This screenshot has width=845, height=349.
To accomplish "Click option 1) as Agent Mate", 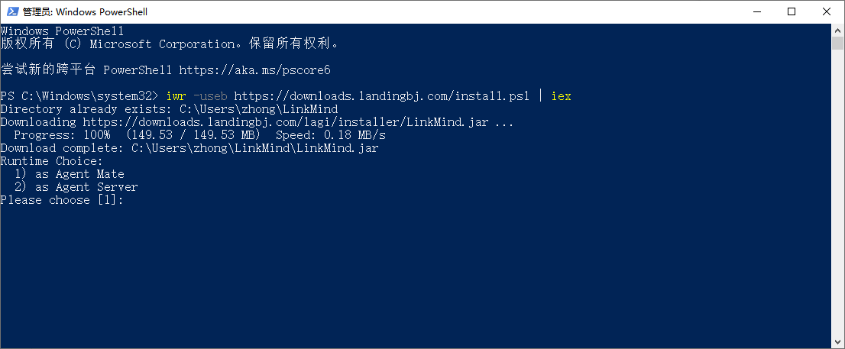I will (x=69, y=174).
